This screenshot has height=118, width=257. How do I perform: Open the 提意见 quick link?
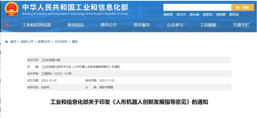(x=208, y=15)
